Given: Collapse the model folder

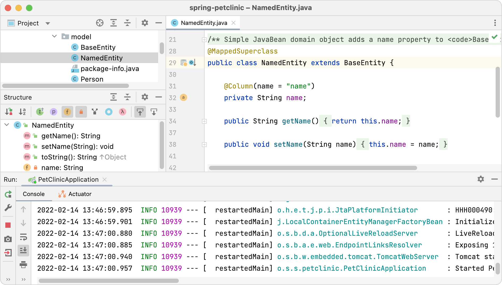Looking at the screenshot, I should (54, 36).
